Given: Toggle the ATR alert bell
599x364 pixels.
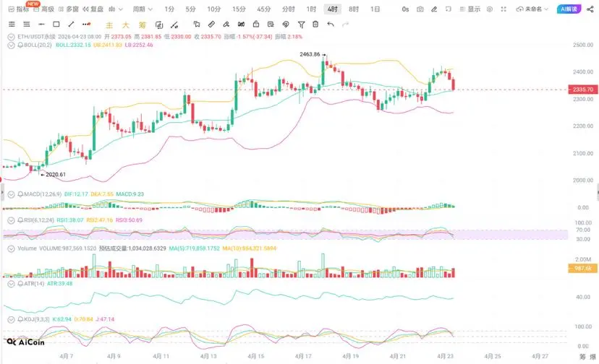Looking at the screenshot, I should (20, 284).
